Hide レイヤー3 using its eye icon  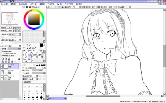point(2,65)
